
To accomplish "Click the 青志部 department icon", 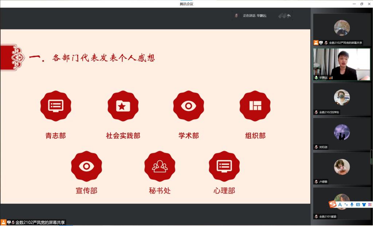I will pos(56,106).
